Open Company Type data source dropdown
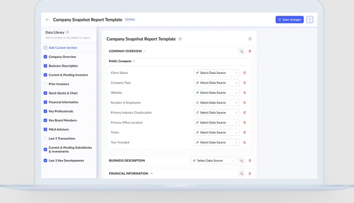The height and width of the screenshot is (203, 354). click(x=217, y=83)
